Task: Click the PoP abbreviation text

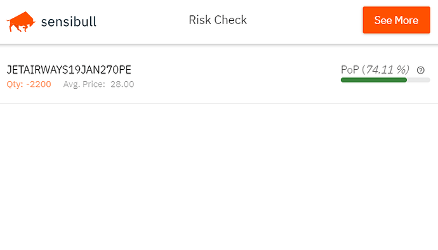Action: tap(350, 70)
